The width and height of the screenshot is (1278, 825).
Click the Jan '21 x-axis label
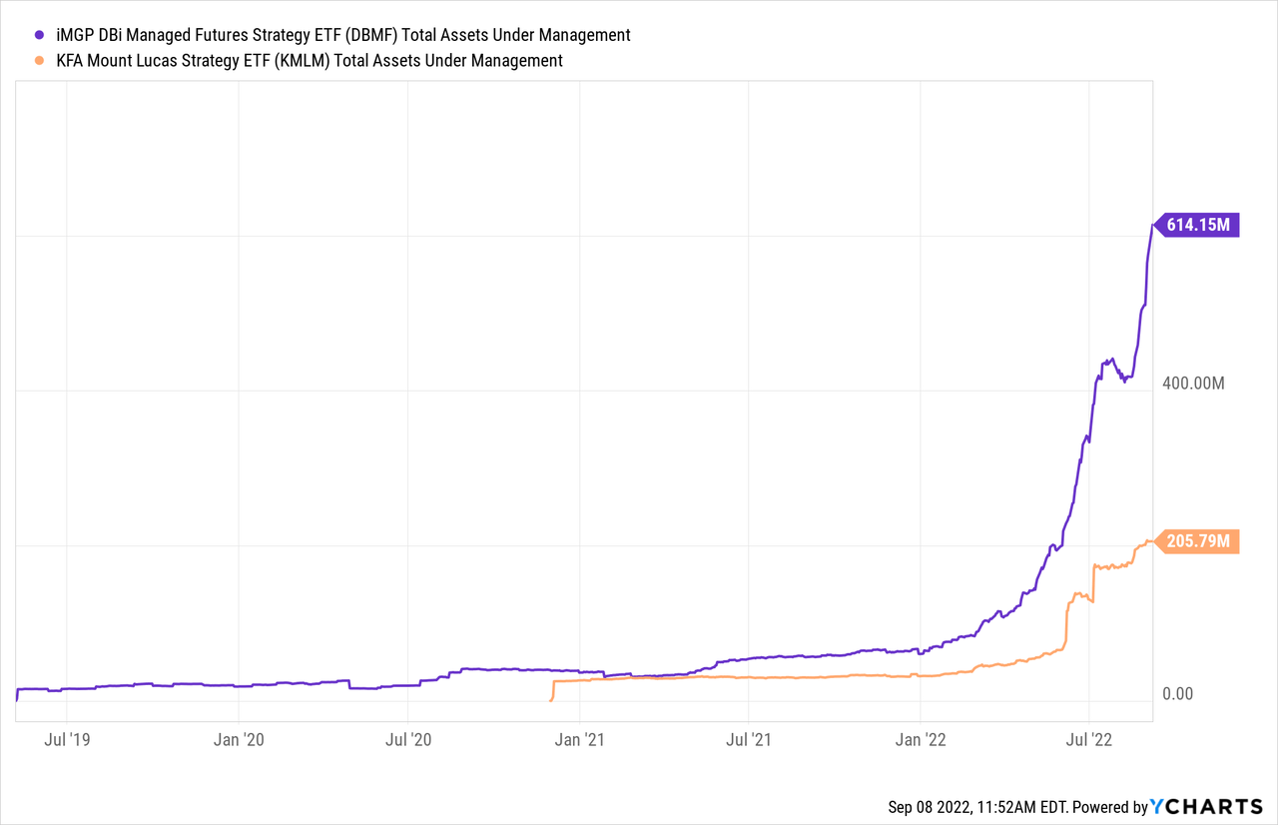pos(580,740)
